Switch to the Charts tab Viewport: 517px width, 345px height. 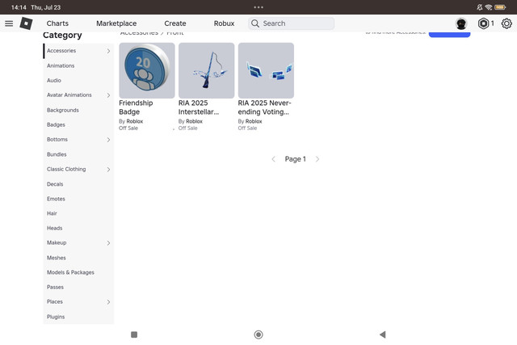coord(57,23)
